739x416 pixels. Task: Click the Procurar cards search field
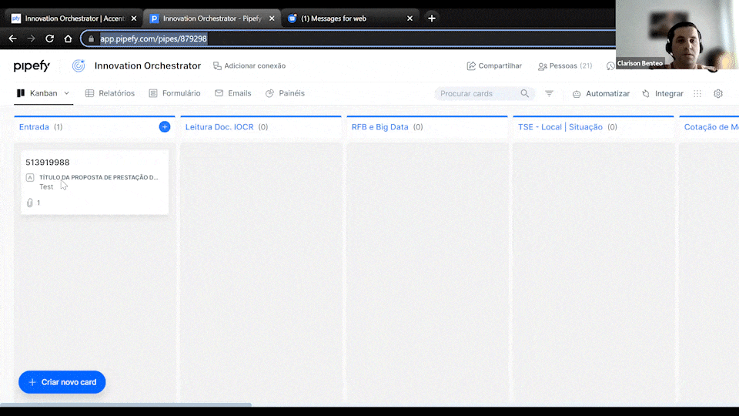click(476, 93)
